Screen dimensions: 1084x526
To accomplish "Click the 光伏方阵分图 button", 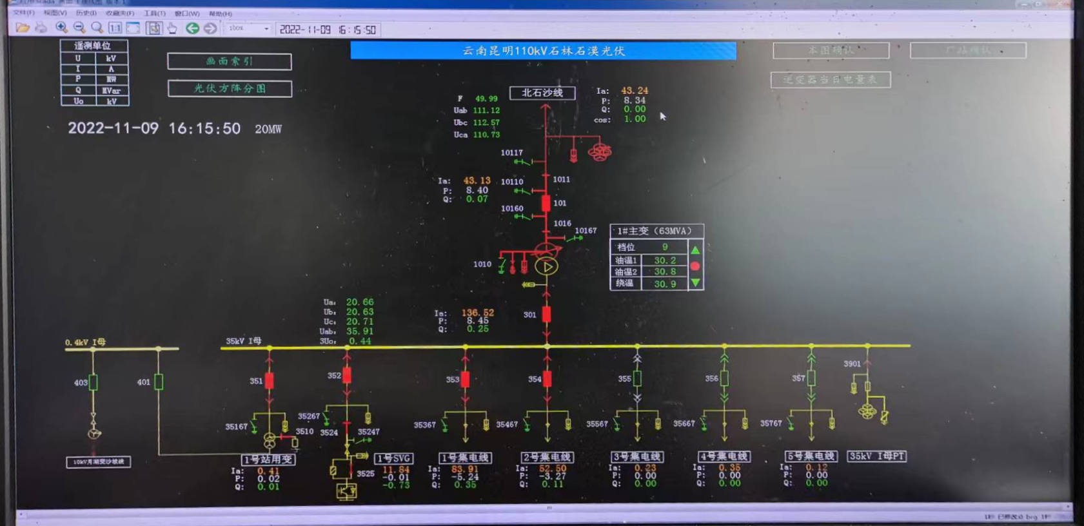I will pyautogui.click(x=230, y=88).
